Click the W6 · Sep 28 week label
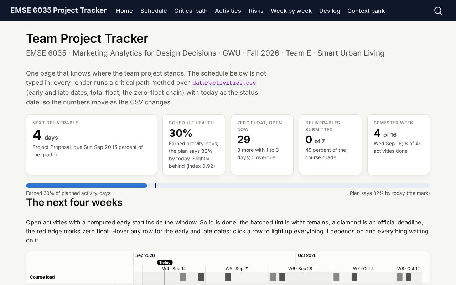Screen dimensions: 456x285 [300, 269]
